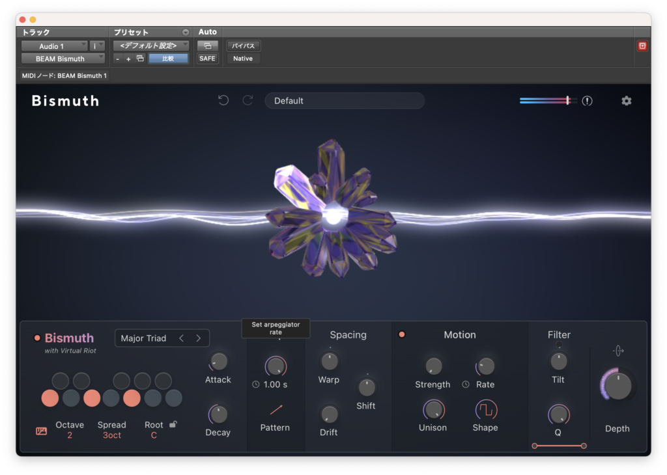Open the プリセット round menu arrow
The width and height of the screenshot is (667, 475).
pyautogui.click(x=186, y=33)
